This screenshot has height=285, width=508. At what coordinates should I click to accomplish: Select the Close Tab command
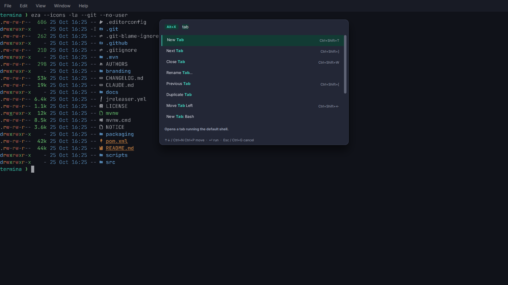[x=253, y=62]
